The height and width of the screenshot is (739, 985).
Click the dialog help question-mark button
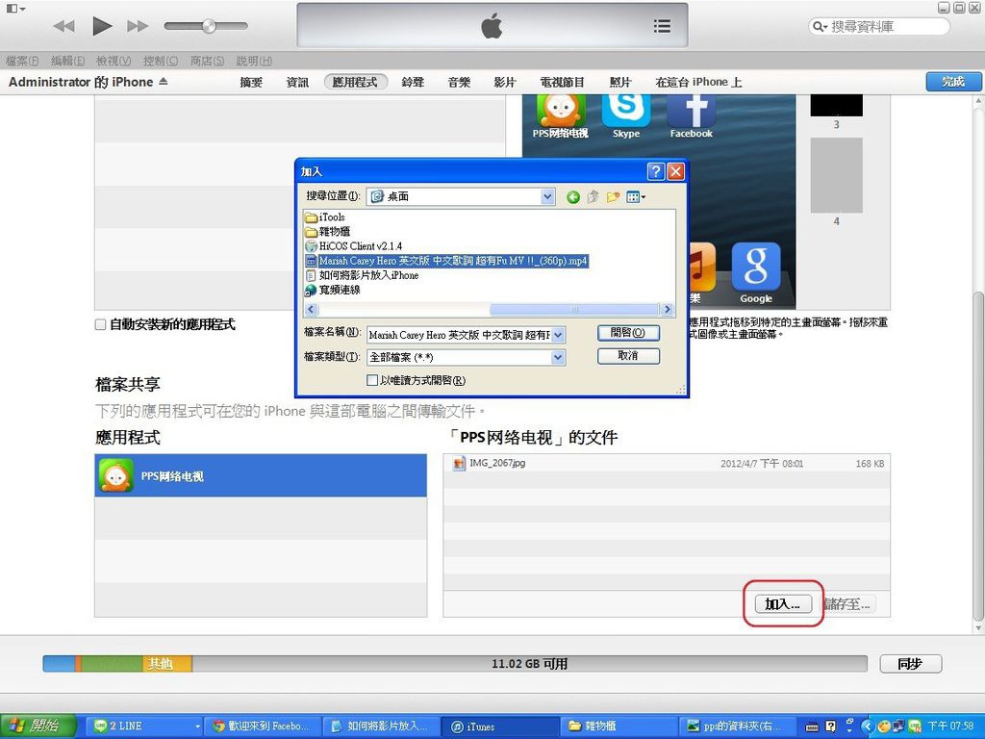(655, 171)
